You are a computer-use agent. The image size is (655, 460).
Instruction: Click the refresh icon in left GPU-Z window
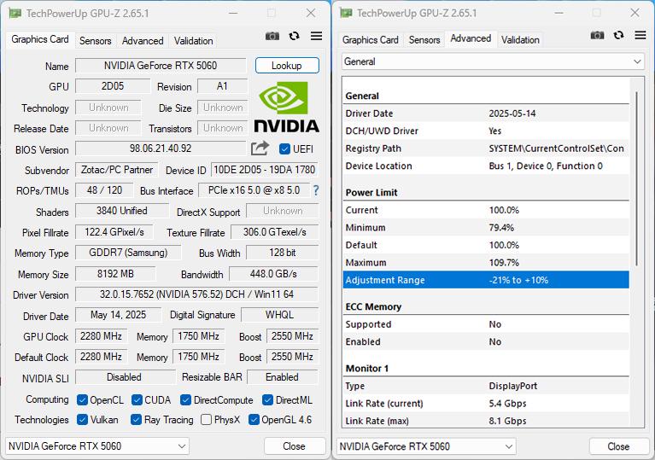pos(294,37)
